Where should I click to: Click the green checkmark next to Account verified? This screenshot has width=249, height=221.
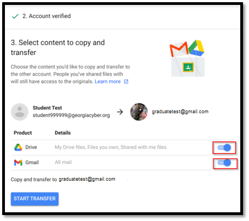click(x=15, y=16)
